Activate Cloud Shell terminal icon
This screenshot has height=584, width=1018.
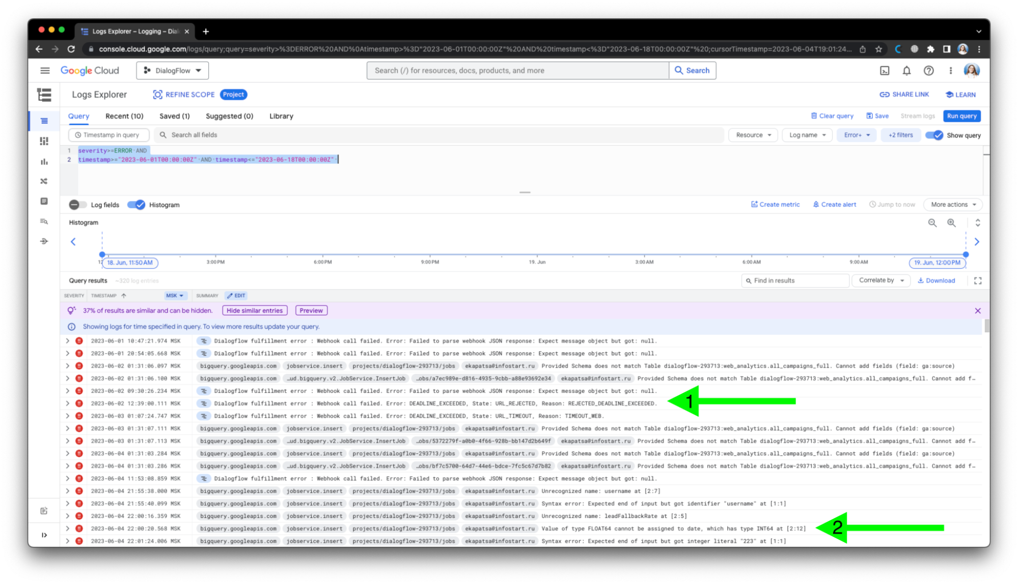(885, 71)
